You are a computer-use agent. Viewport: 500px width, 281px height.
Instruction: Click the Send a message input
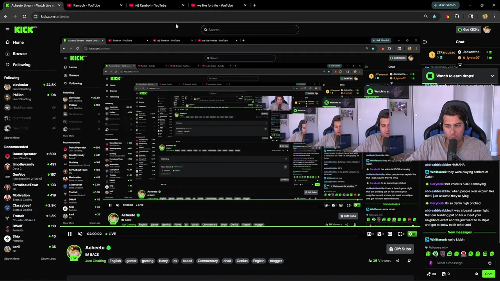459,263
